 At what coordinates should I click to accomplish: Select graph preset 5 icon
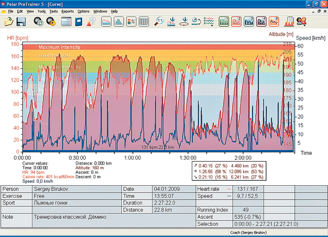pos(274,22)
